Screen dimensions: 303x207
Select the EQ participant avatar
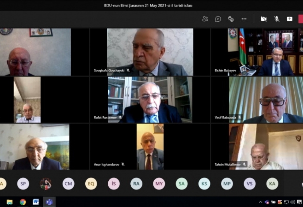coord(91,184)
